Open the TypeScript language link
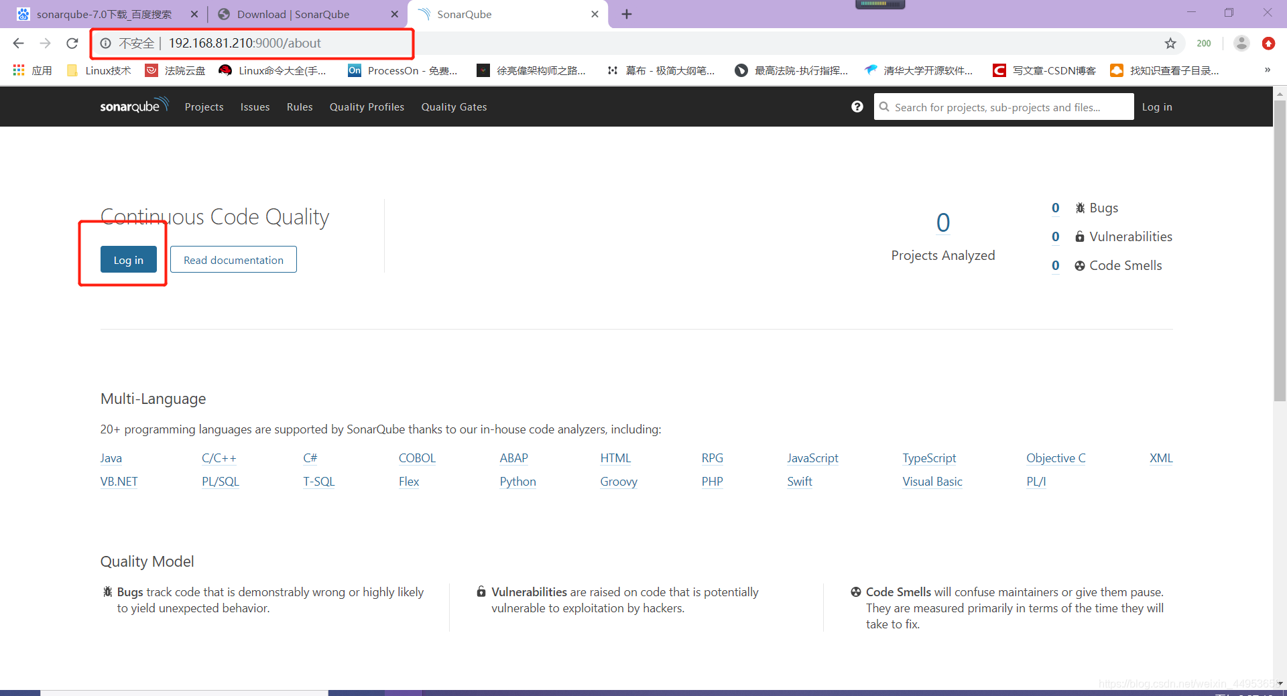This screenshot has width=1287, height=696. 929,458
